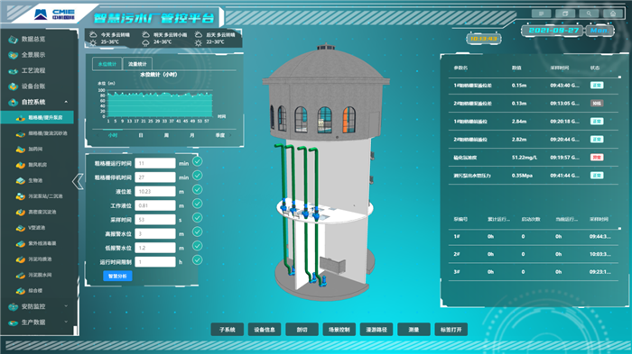
Task: Open the 工艺流程 sidebar icon
Action: click(x=14, y=71)
